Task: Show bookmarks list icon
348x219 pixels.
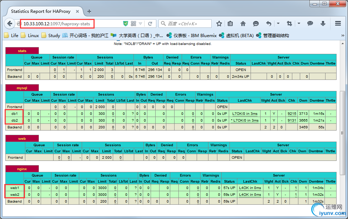Action: click(230, 24)
